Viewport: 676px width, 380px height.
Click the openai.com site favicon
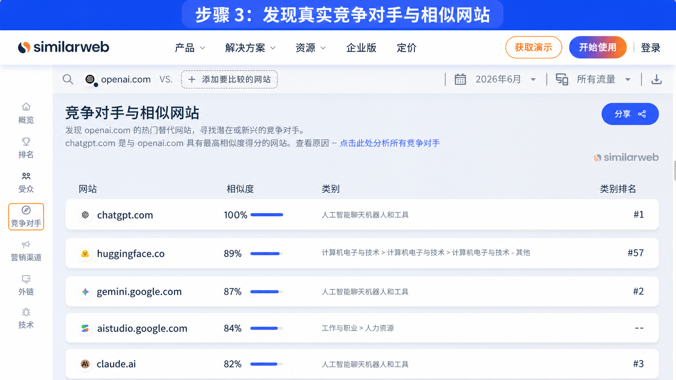[x=90, y=79]
